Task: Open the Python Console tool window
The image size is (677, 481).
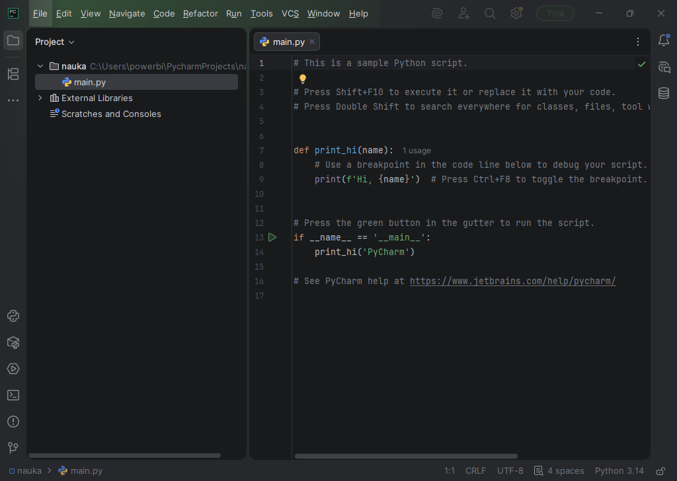Action: (13, 316)
